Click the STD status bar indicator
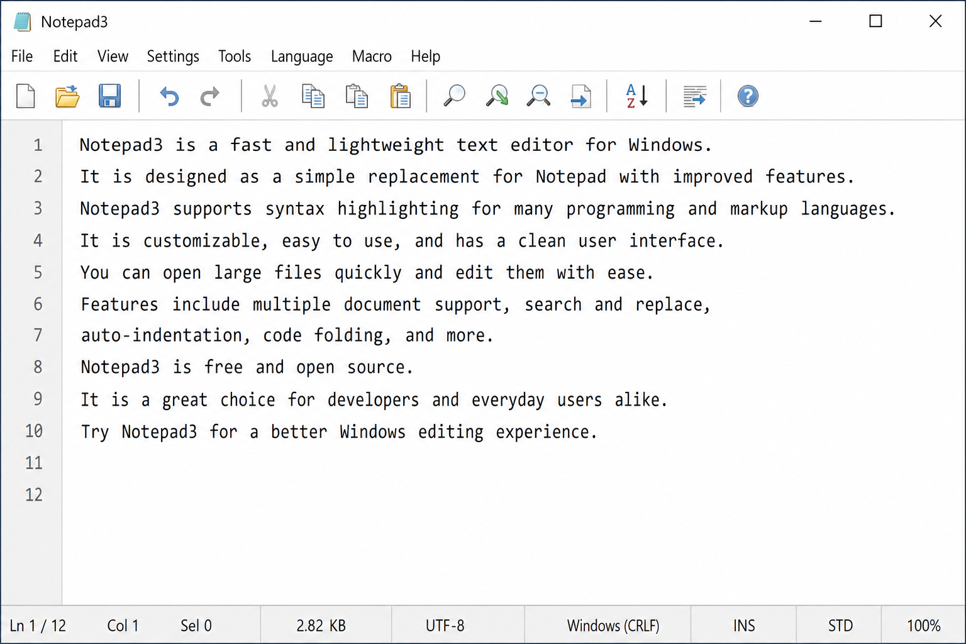 click(x=840, y=626)
